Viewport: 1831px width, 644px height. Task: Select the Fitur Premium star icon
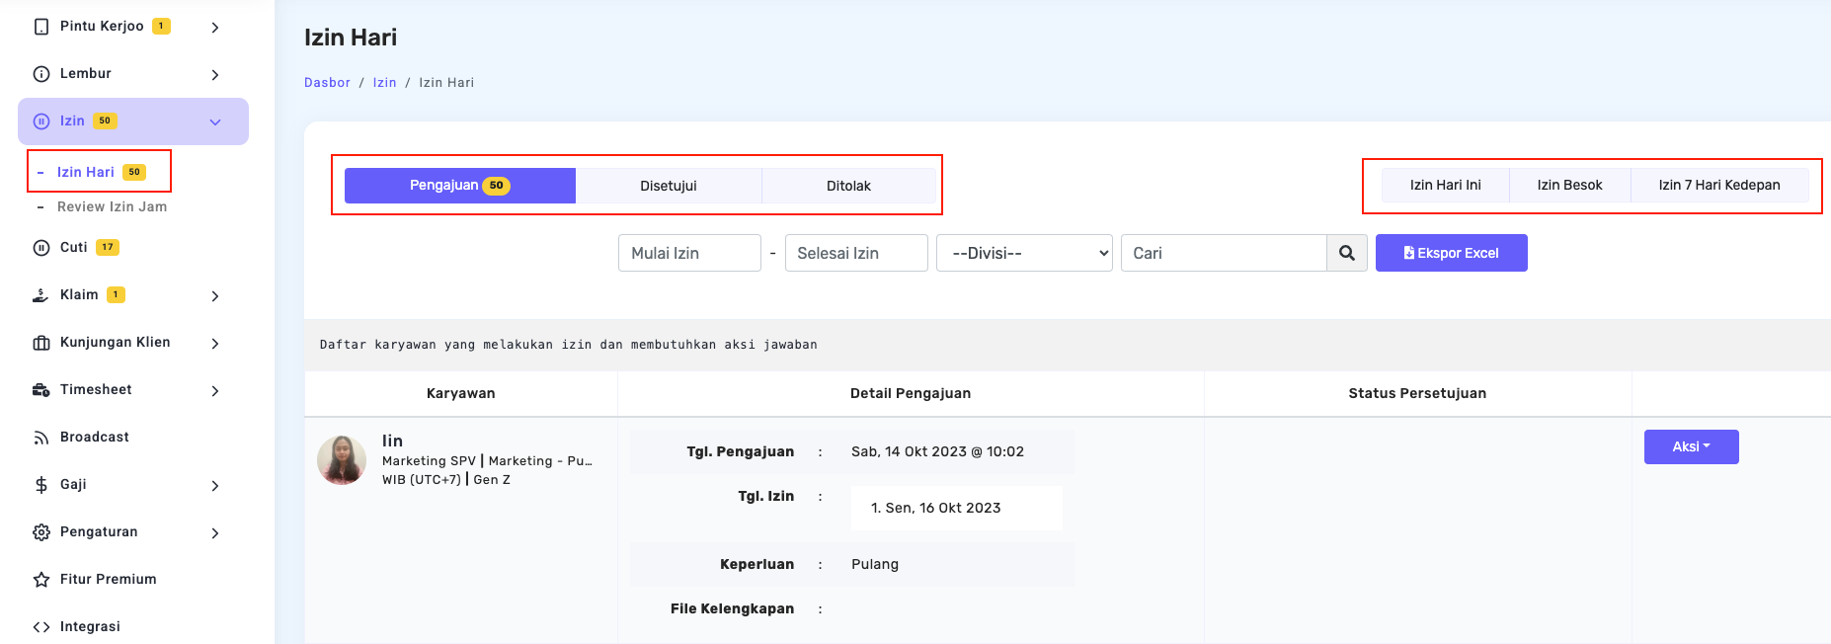pyautogui.click(x=41, y=580)
